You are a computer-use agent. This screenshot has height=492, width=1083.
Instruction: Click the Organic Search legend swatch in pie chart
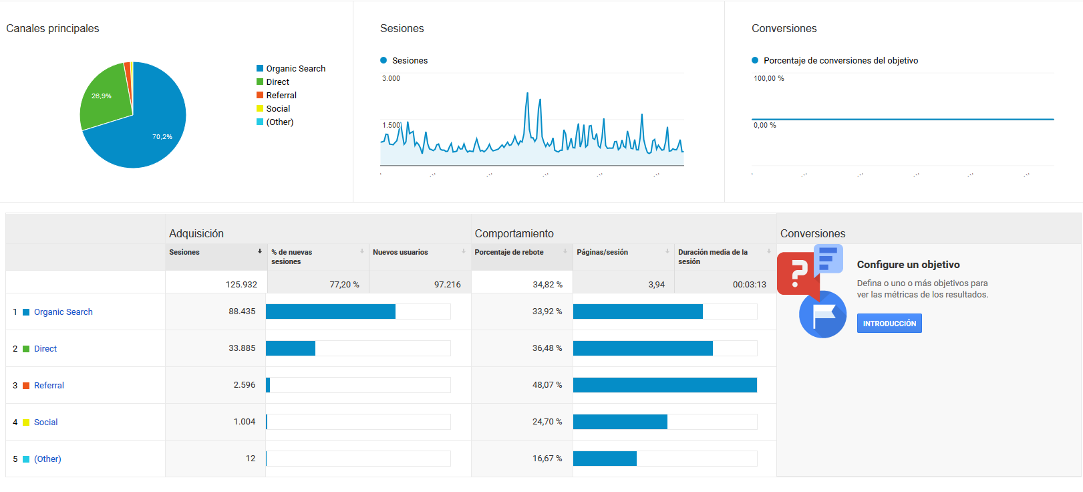260,68
